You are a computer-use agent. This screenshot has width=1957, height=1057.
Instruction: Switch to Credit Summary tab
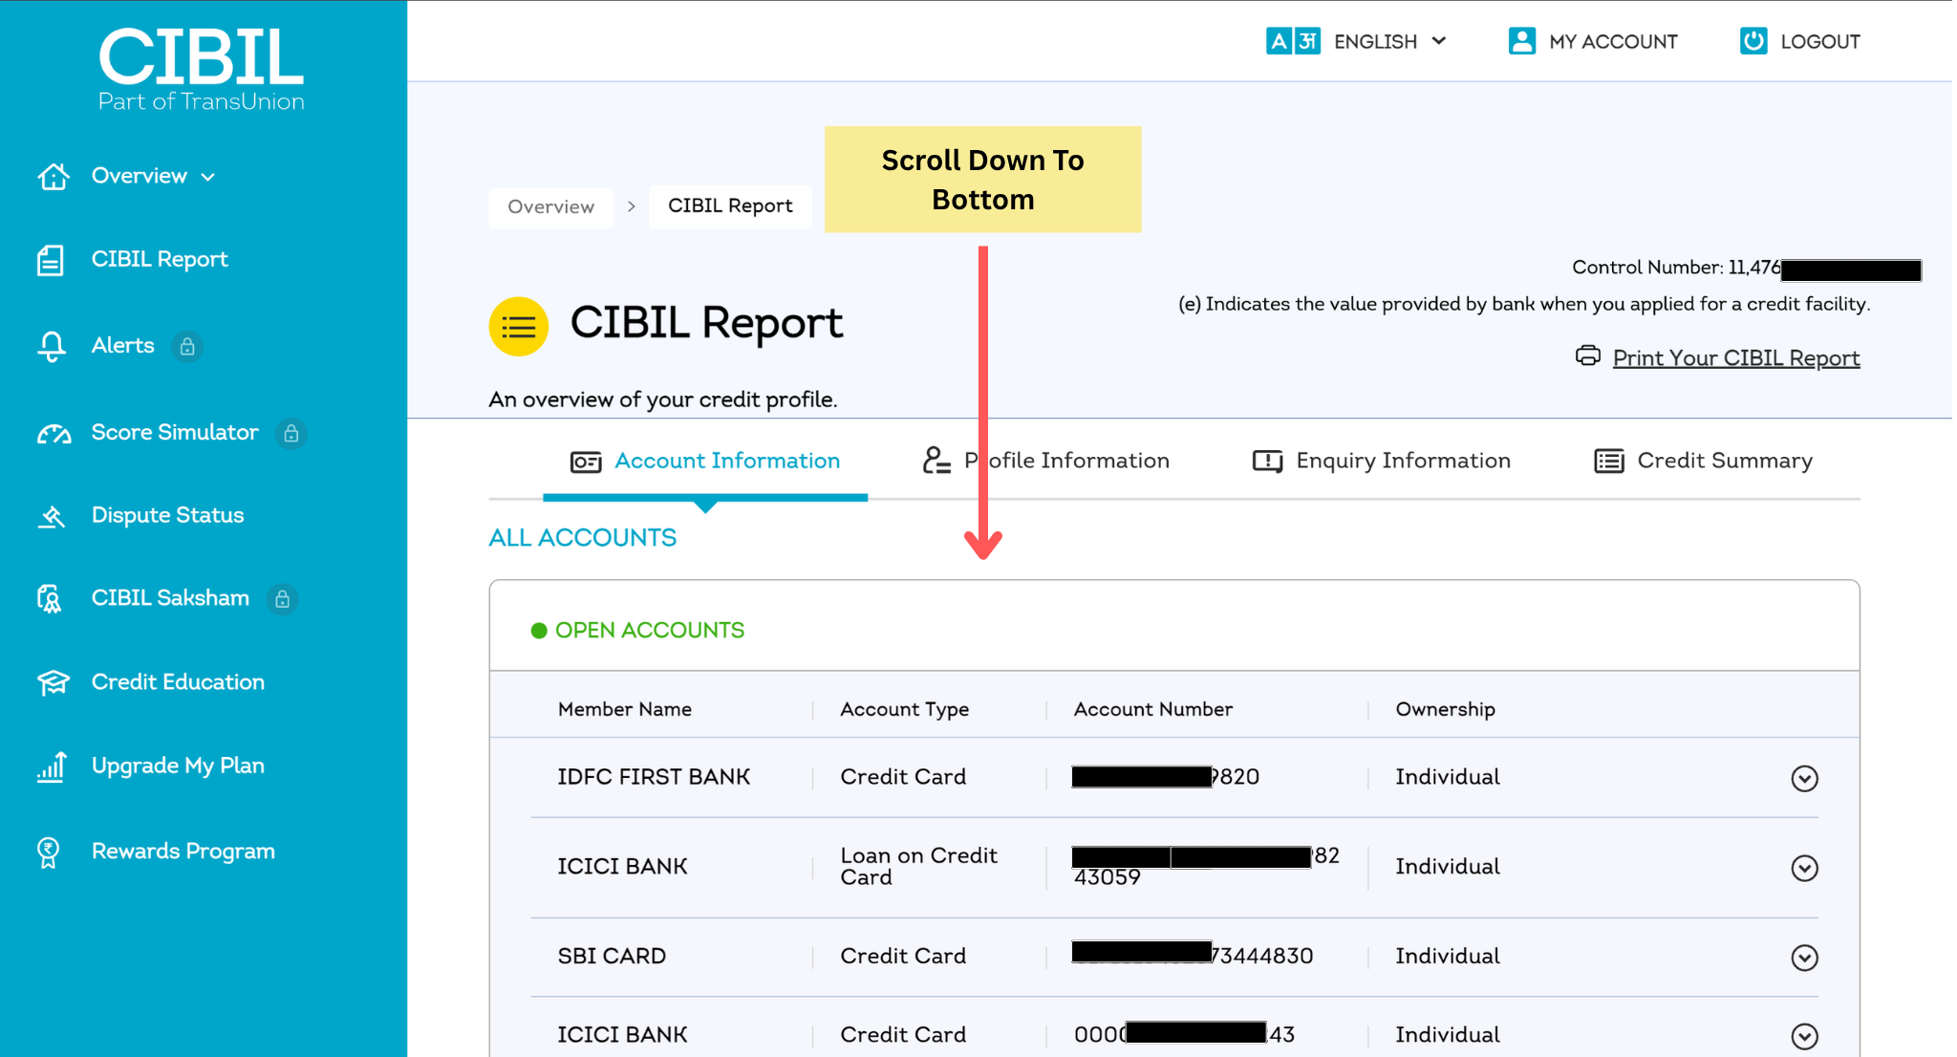click(x=1704, y=461)
